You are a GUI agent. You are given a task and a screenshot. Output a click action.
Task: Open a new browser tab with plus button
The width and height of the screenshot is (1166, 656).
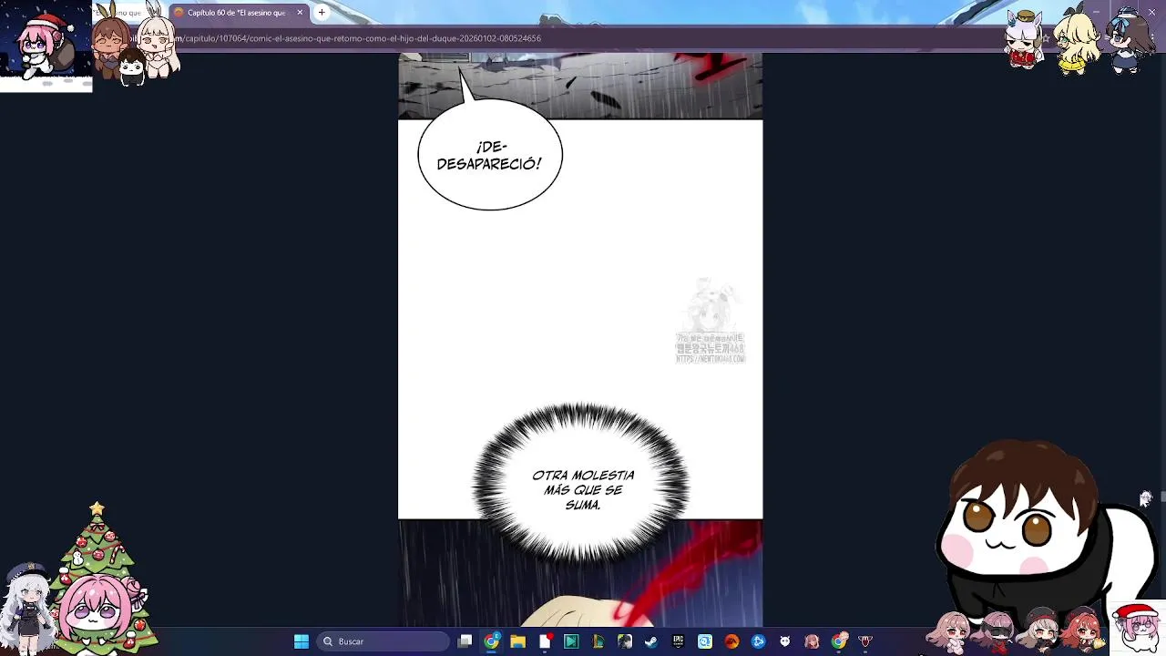(x=322, y=13)
